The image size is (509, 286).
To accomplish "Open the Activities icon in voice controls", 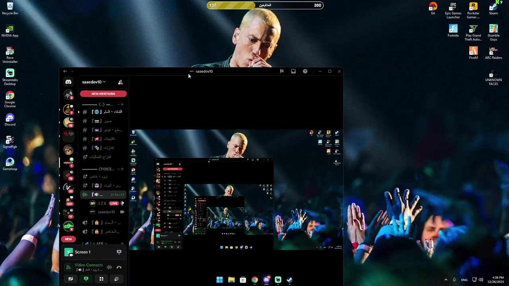I will point(101,279).
